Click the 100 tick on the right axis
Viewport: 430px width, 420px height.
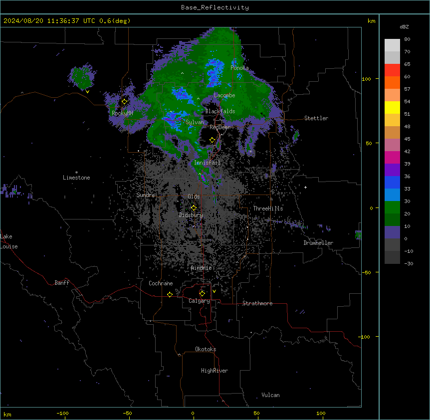[366, 79]
